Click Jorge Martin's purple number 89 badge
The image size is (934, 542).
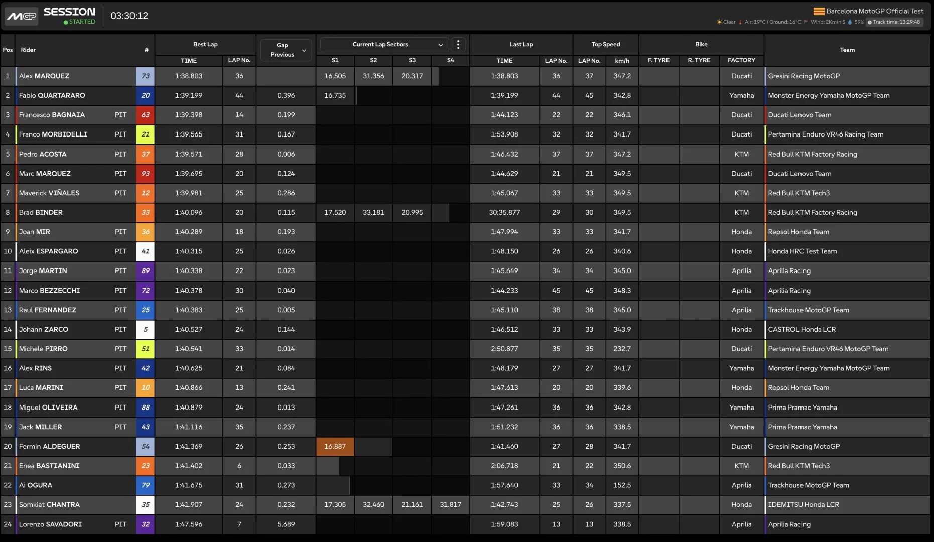[145, 270]
